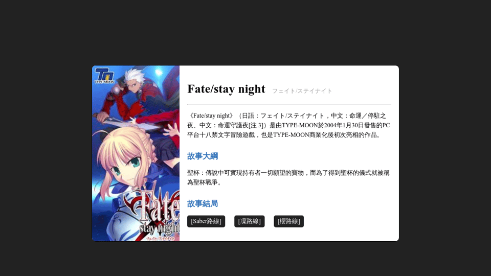Click the divider line beneath the title
The height and width of the screenshot is (276, 491).
click(x=289, y=104)
